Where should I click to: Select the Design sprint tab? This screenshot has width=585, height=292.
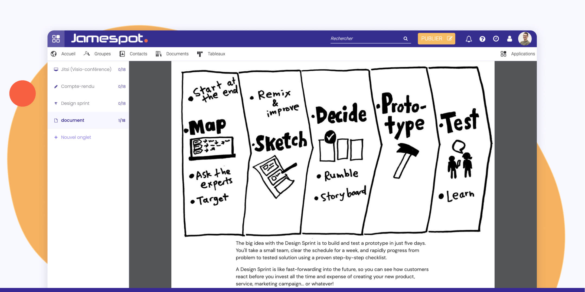(88, 103)
